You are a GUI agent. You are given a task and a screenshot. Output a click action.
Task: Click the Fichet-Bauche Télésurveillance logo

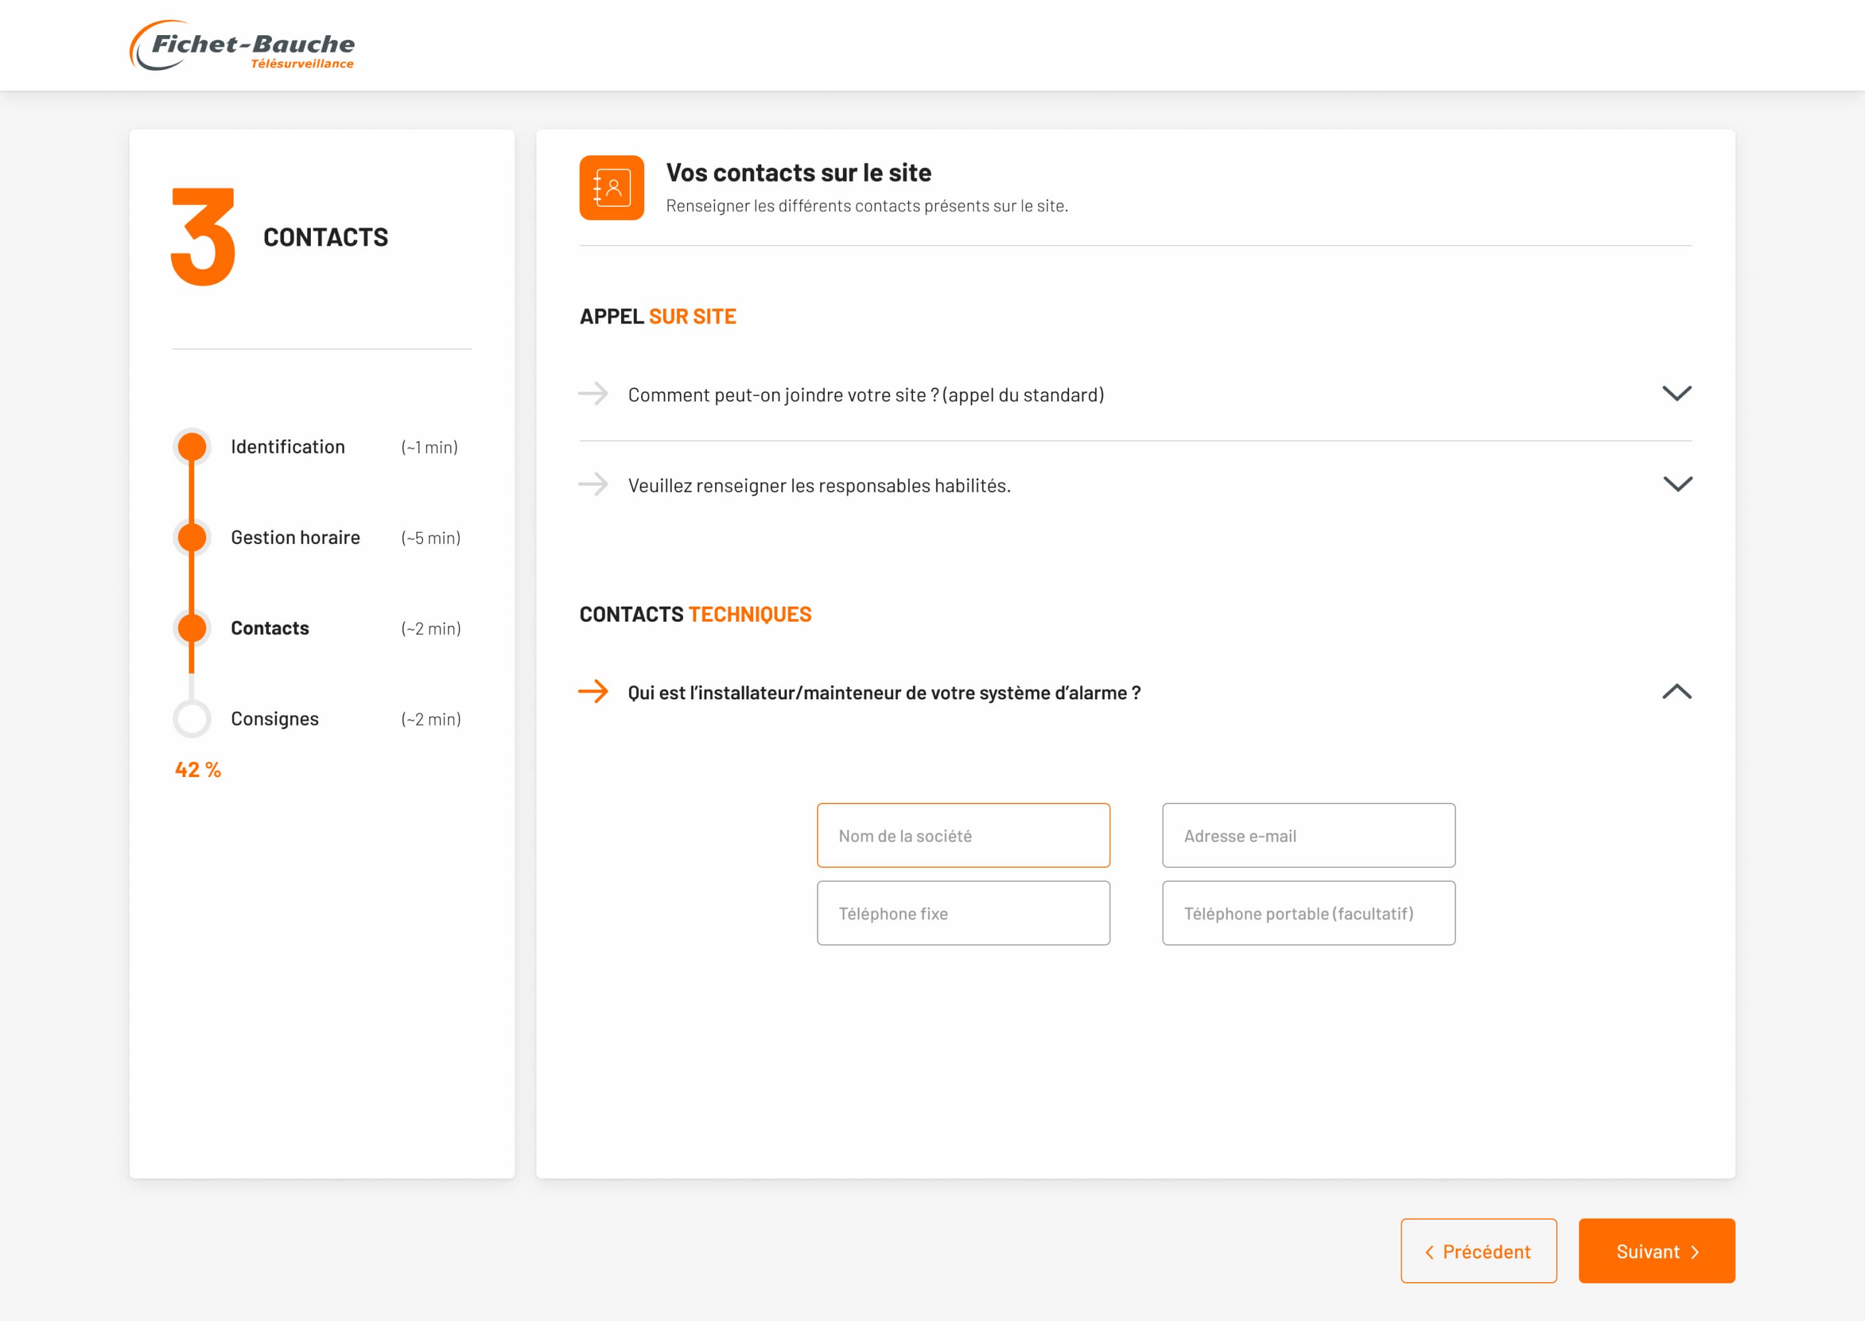[x=243, y=46]
